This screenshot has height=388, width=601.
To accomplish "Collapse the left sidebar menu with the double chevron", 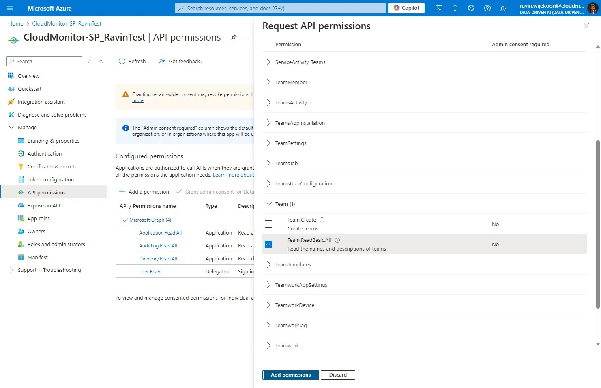I will [101, 61].
